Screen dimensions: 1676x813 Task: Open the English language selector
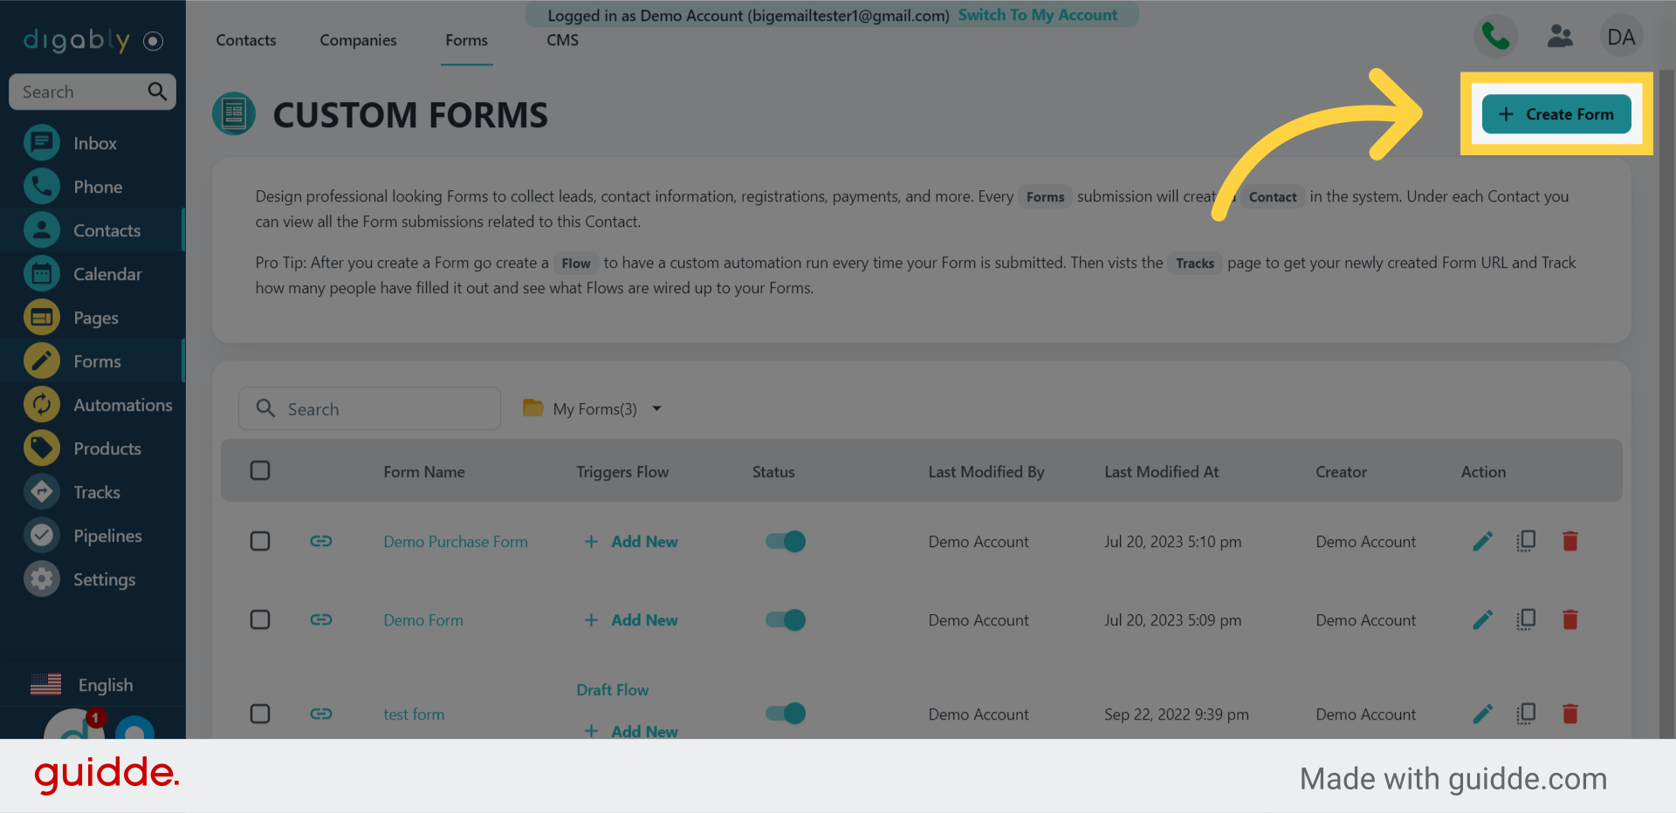pyautogui.click(x=82, y=685)
